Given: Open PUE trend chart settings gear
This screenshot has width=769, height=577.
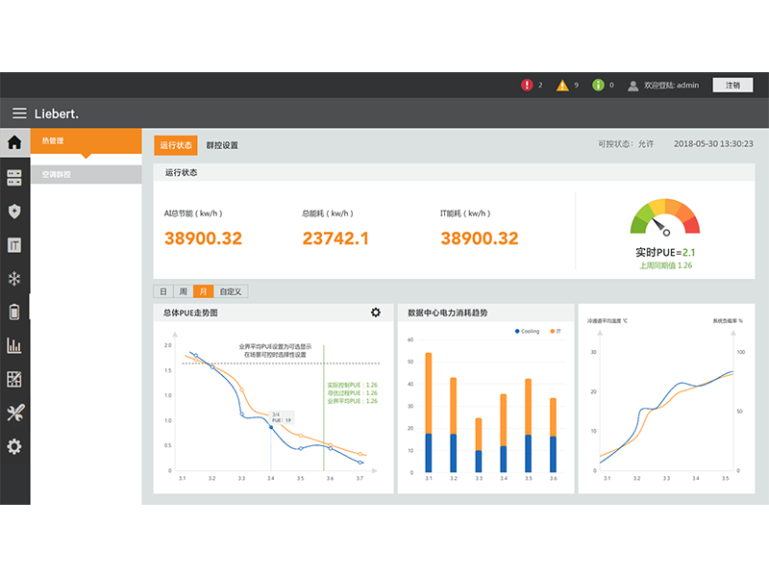Looking at the screenshot, I should tap(376, 313).
